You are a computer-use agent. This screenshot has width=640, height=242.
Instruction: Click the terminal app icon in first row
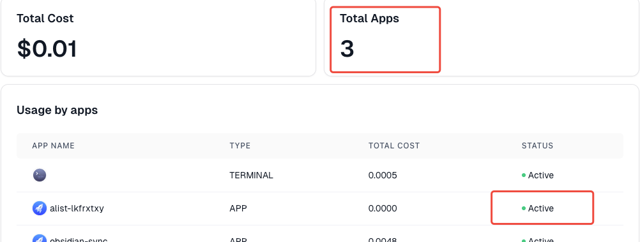point(40,175)
